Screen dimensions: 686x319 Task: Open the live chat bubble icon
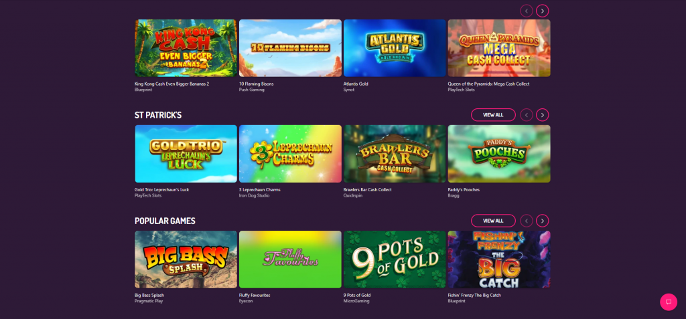(668, 302)
